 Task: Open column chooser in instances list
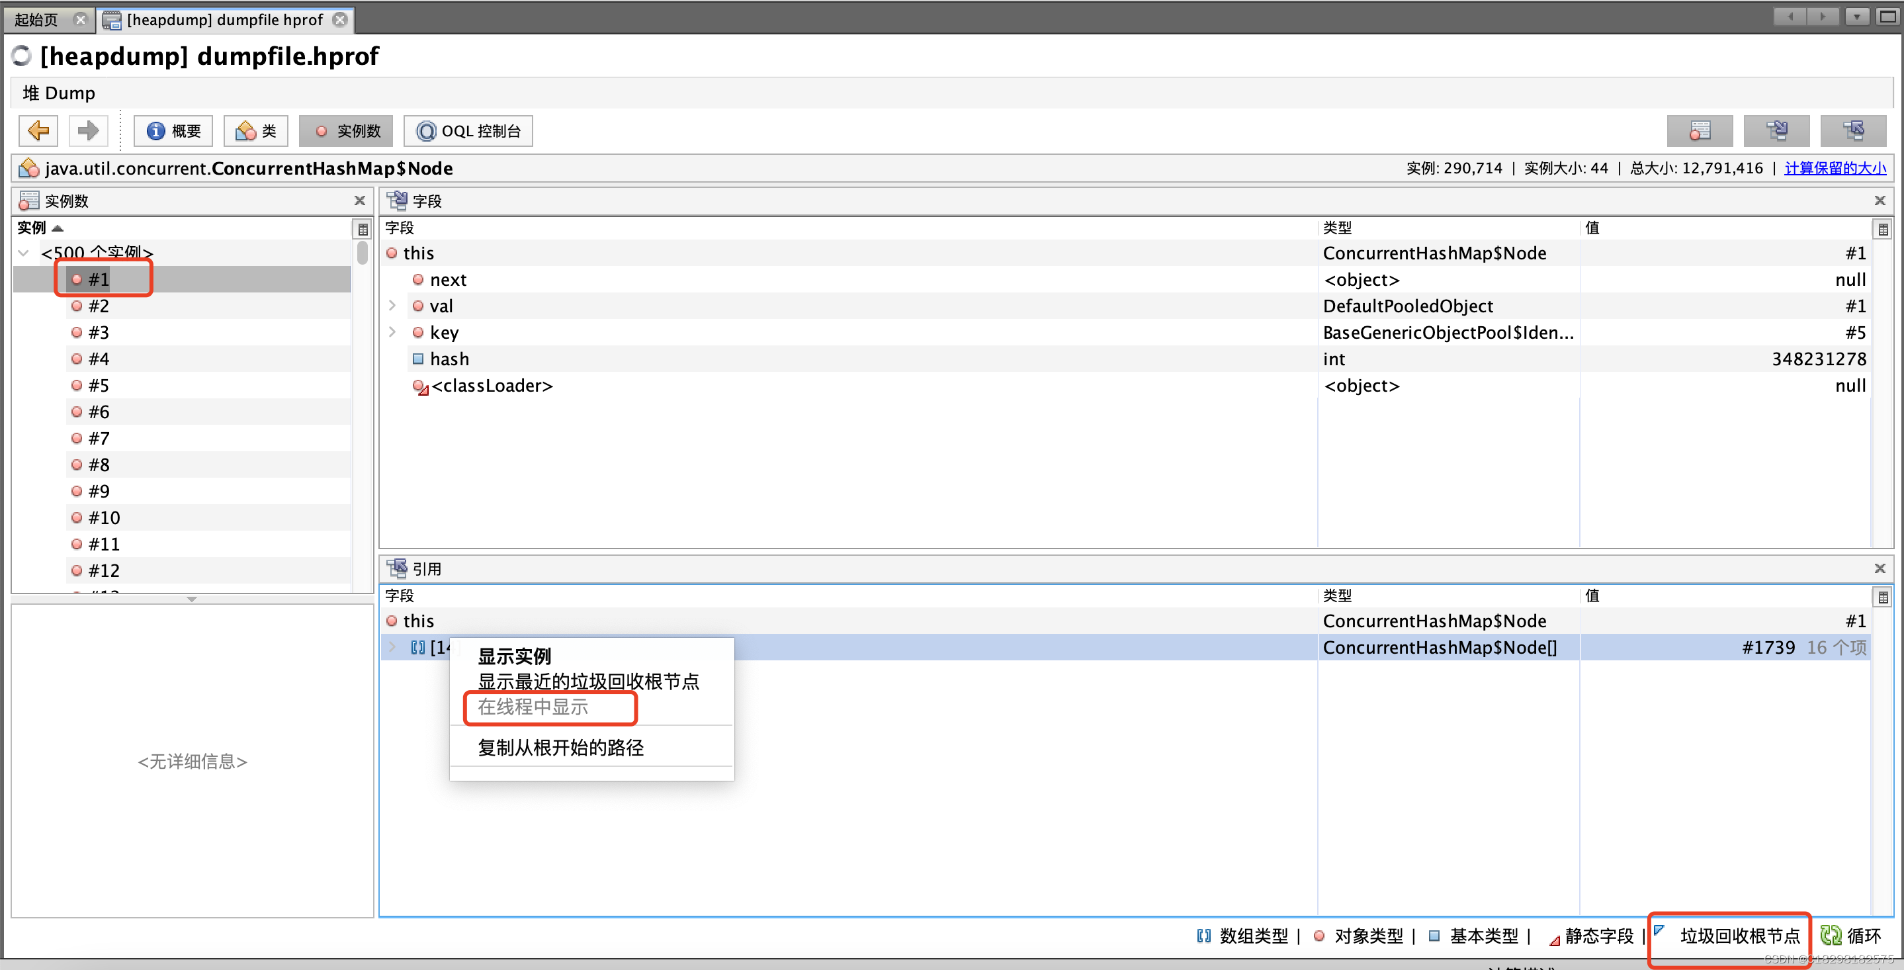point(362,228)
